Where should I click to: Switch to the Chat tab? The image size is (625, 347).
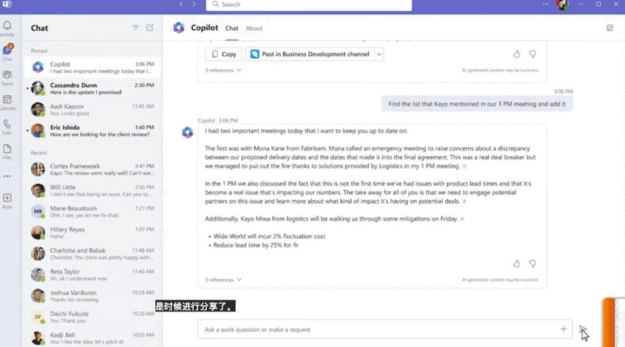click(232, 28)
